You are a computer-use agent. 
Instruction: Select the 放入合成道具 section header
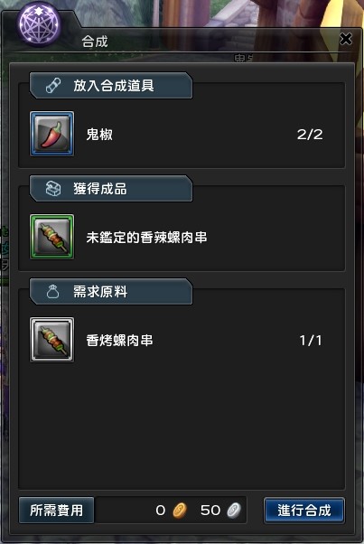(111, 86)
